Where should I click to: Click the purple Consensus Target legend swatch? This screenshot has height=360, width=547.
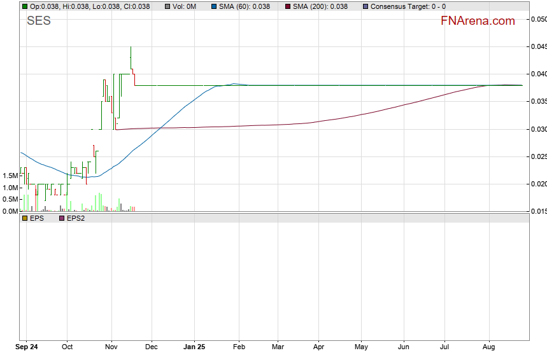(365, 6)
